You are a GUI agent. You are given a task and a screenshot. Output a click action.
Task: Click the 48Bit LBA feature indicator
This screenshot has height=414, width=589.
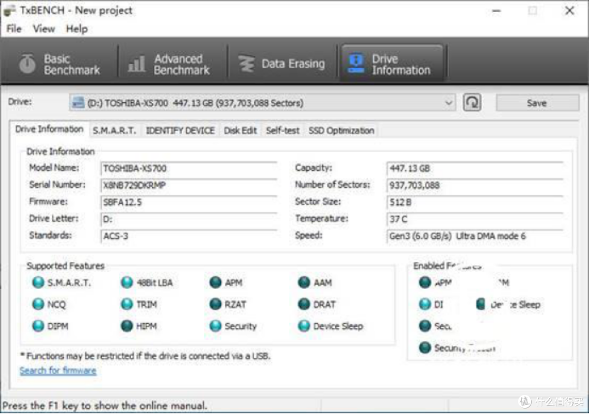pos(127,282)
